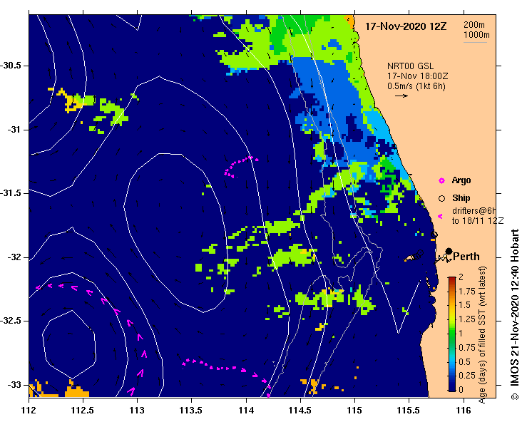
Task: Click longitude axis label 112.5
Action: point(83,411)
